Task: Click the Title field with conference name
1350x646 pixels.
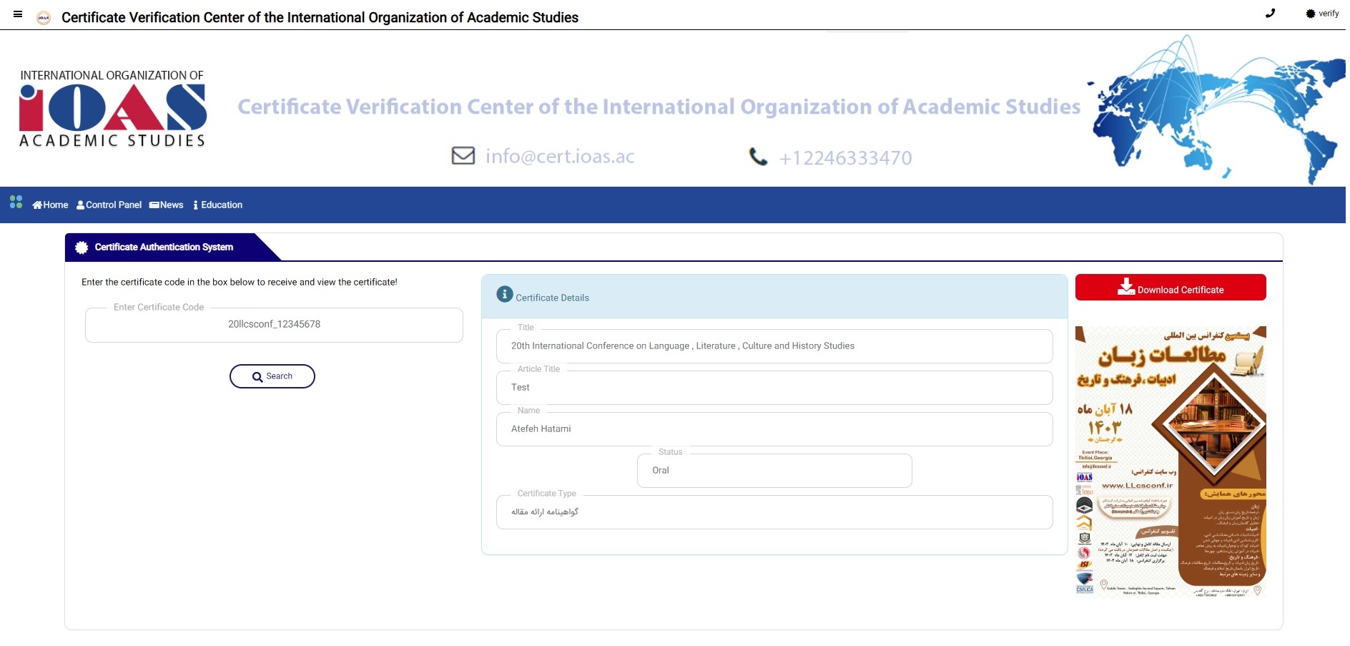Action: click(774, 346)
